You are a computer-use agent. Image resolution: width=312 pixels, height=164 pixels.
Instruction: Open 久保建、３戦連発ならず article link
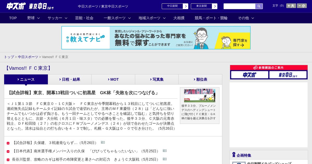(x=55, y=143)
